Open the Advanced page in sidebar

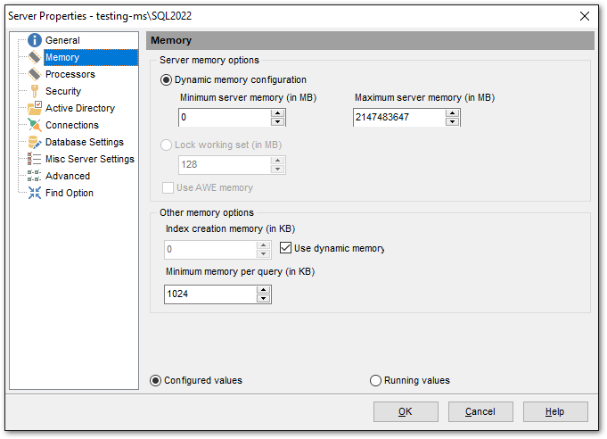pyautogui.click(x=68, y=176)
